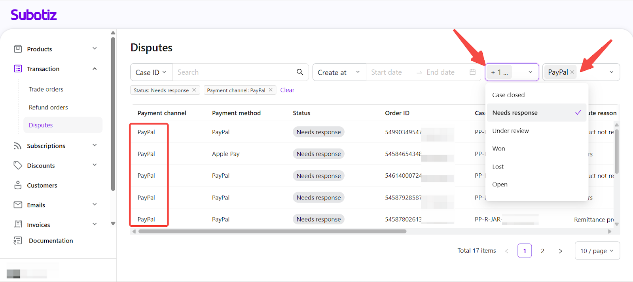Click the horizontal table scrollbar
The width and height of the screenshot is (633, 282).
tap(272, 231)
